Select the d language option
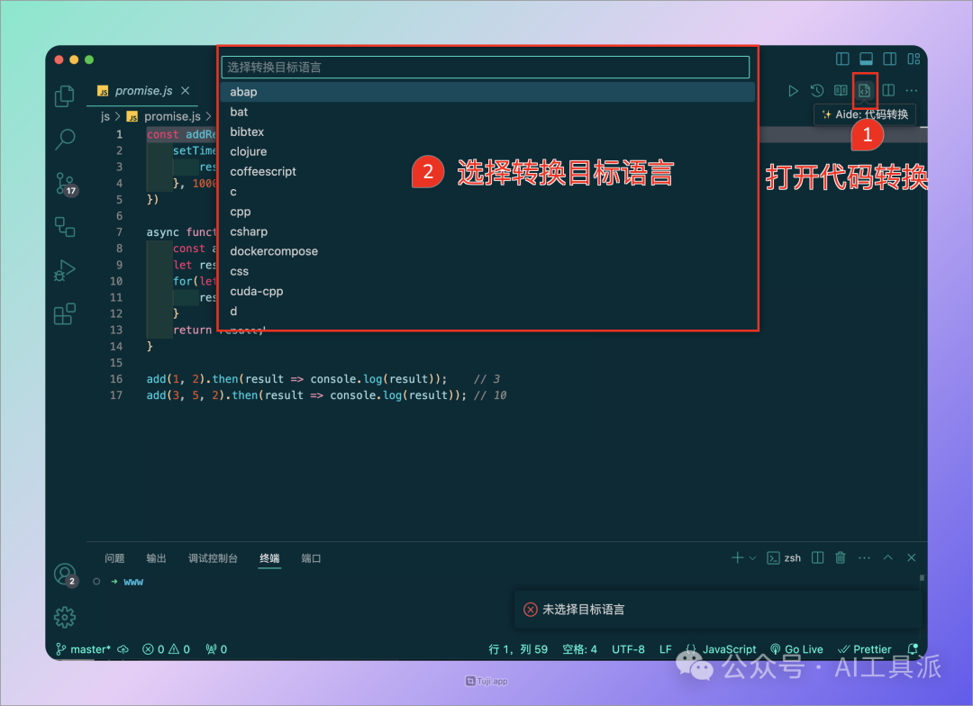Viewport: 973px width, 706px height. point(487,311)
